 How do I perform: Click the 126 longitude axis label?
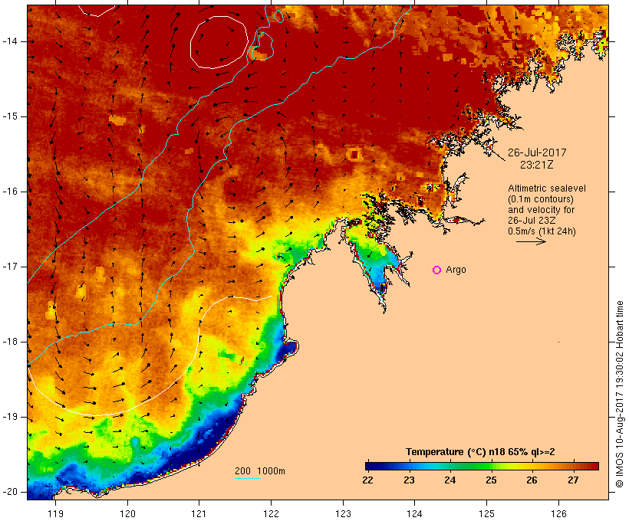tap(558, 513)
